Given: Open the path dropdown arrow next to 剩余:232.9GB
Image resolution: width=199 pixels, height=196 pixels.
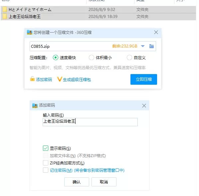Looking at the screenshot, I should coord(143,46).
